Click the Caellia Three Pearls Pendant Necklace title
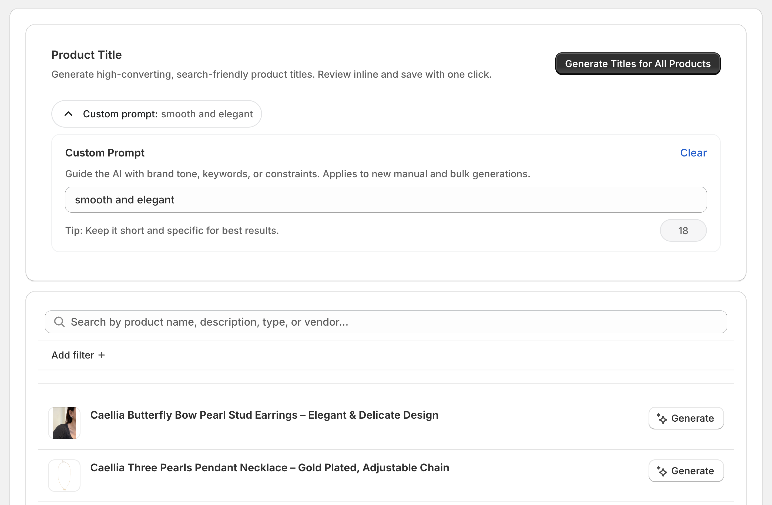 point(270,468)
